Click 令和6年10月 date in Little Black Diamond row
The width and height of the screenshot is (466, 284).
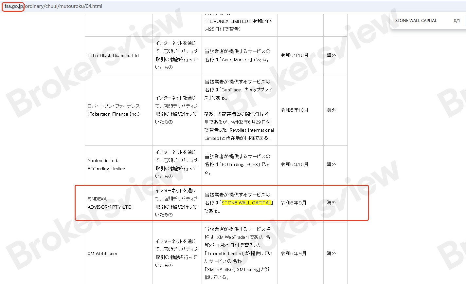click(295, 55)
